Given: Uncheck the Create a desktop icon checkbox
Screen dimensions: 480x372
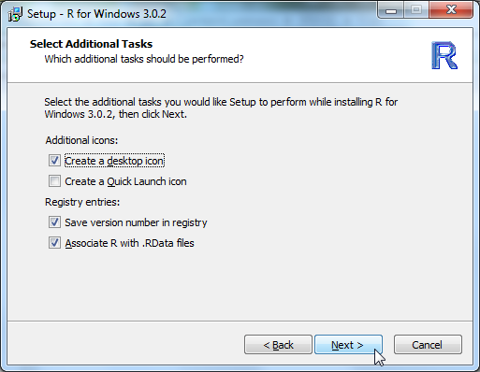Looking at the screenshot, I should pyautogui.click(x=54, y=161).
